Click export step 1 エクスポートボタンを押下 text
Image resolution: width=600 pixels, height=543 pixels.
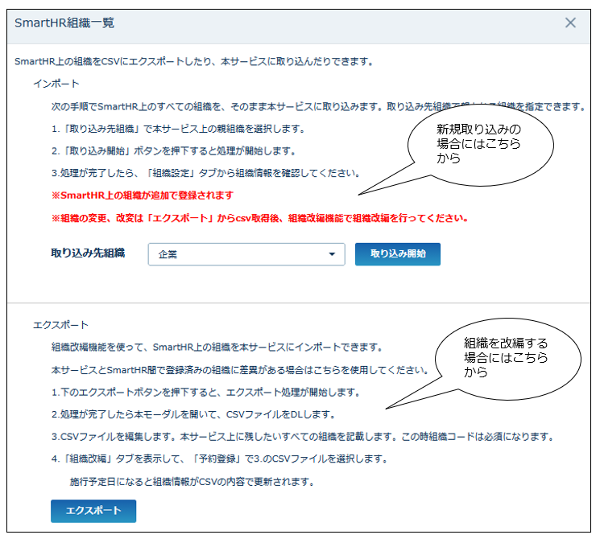(205, 393)
